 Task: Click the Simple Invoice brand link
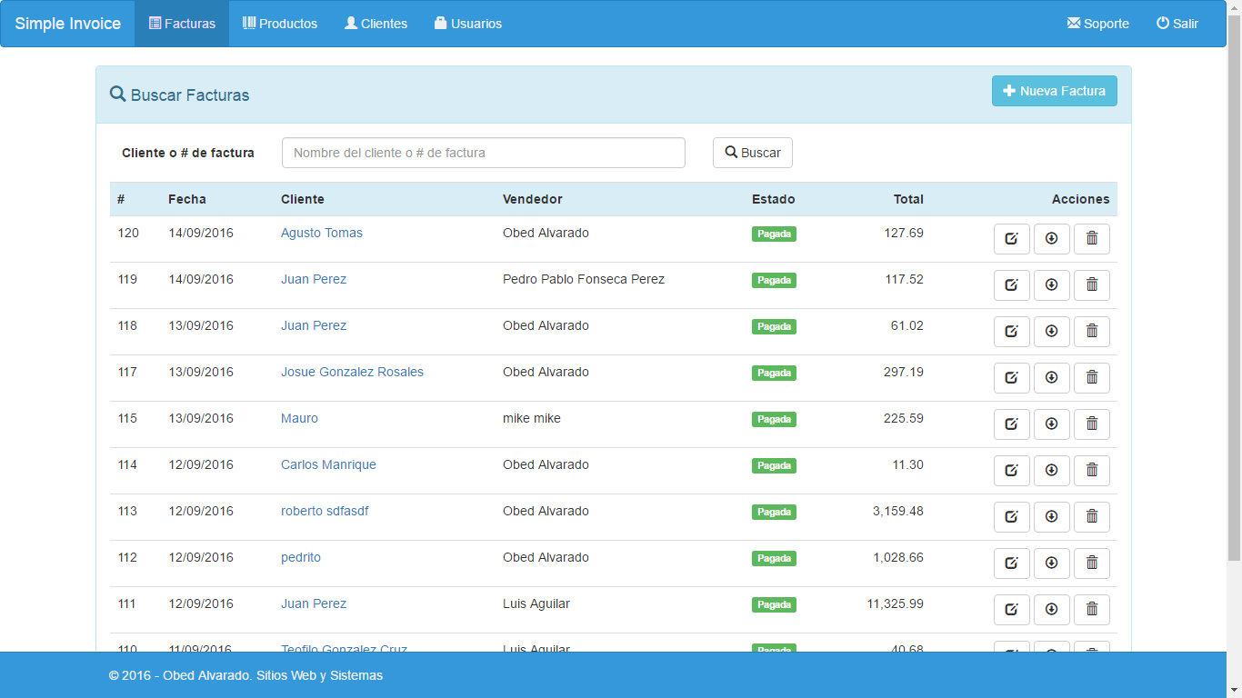click(x=68, y=24)
